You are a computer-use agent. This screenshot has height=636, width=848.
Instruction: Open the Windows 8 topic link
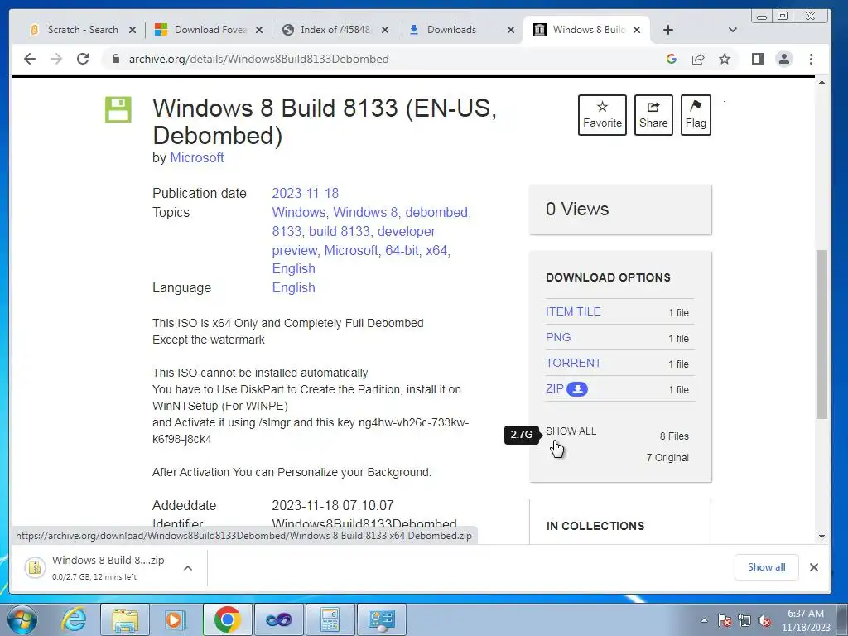tap(365, 212)
